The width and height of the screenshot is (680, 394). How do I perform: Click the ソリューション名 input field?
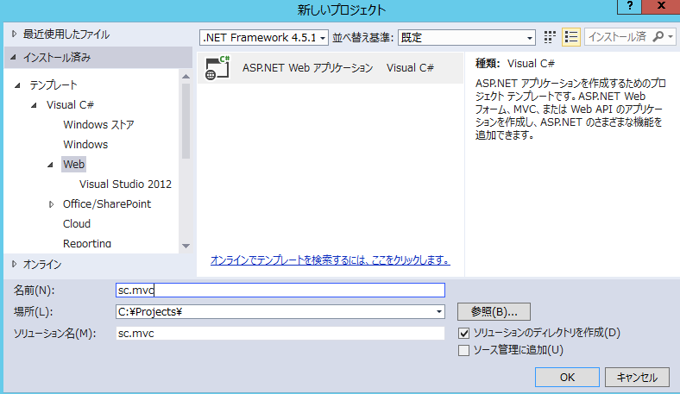pyautogui.click(x=280, y=334)
